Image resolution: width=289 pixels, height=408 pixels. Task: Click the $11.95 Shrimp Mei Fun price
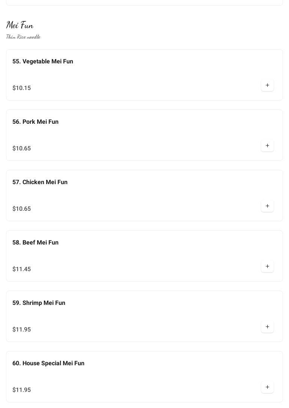point(22,330)
